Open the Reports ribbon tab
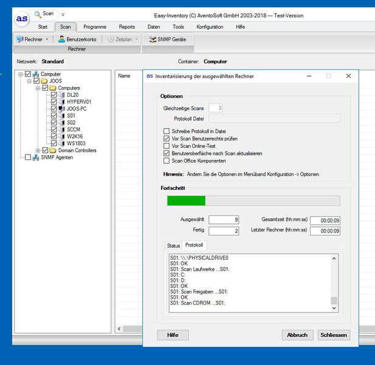The image size is (375, 365). (127, 27)
